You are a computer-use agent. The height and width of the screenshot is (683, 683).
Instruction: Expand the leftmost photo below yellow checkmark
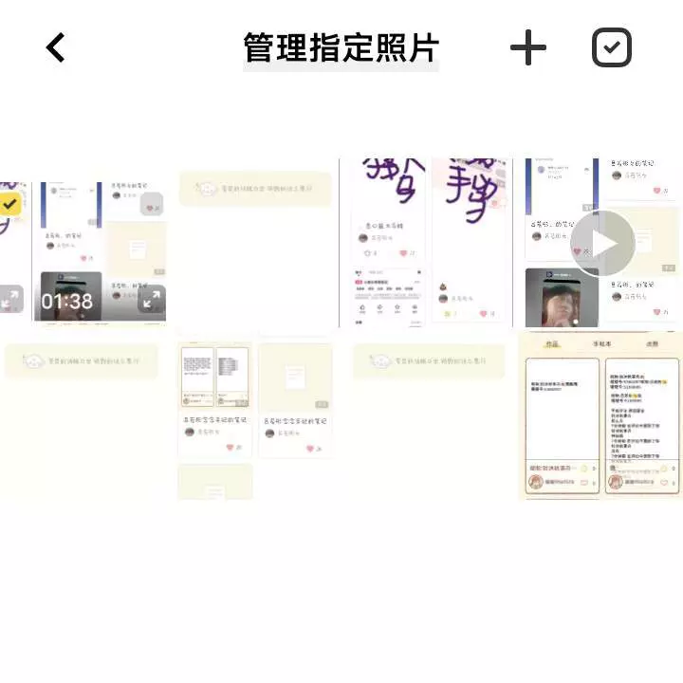coord(9,298)
